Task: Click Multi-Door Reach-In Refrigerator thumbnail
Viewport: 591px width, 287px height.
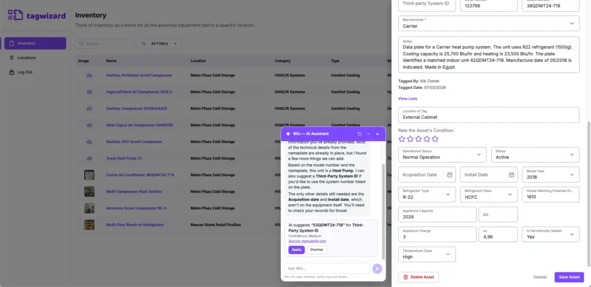Action: coord(89,225)
